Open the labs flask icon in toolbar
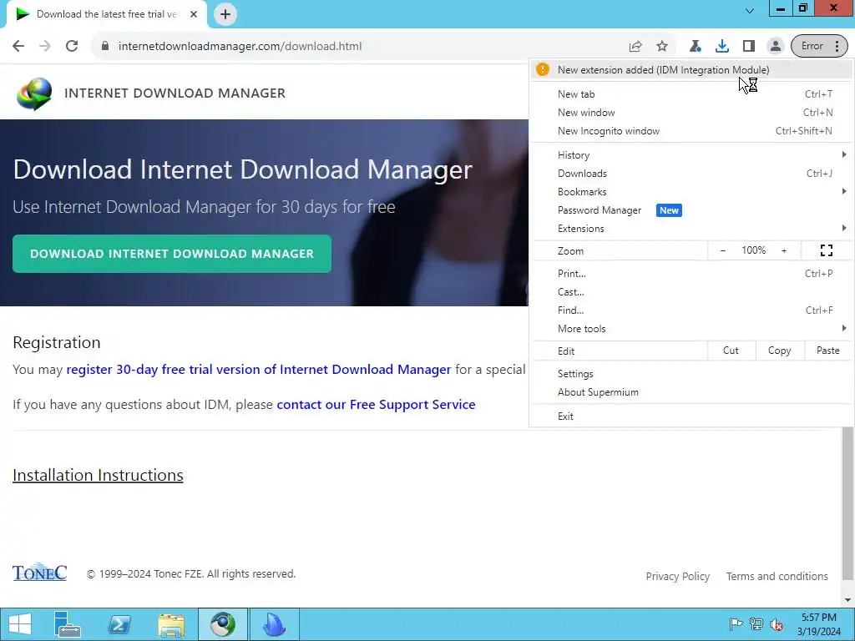 696,47
